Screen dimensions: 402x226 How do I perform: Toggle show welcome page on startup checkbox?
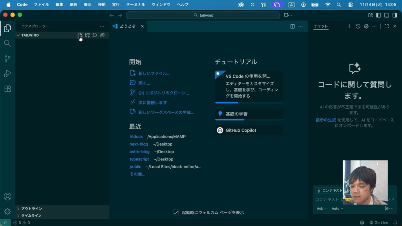tap(176, 213)
